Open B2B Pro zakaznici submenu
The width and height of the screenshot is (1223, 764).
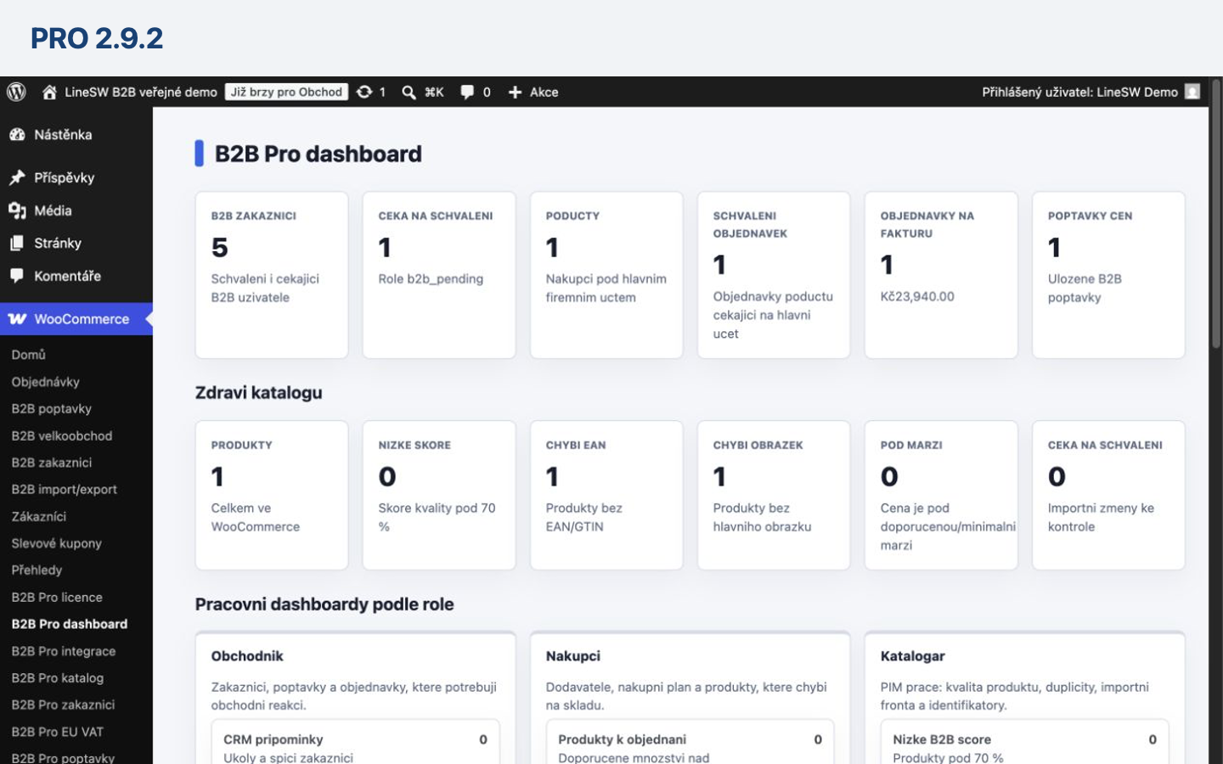pyautogui.click(x=64, y=705)
